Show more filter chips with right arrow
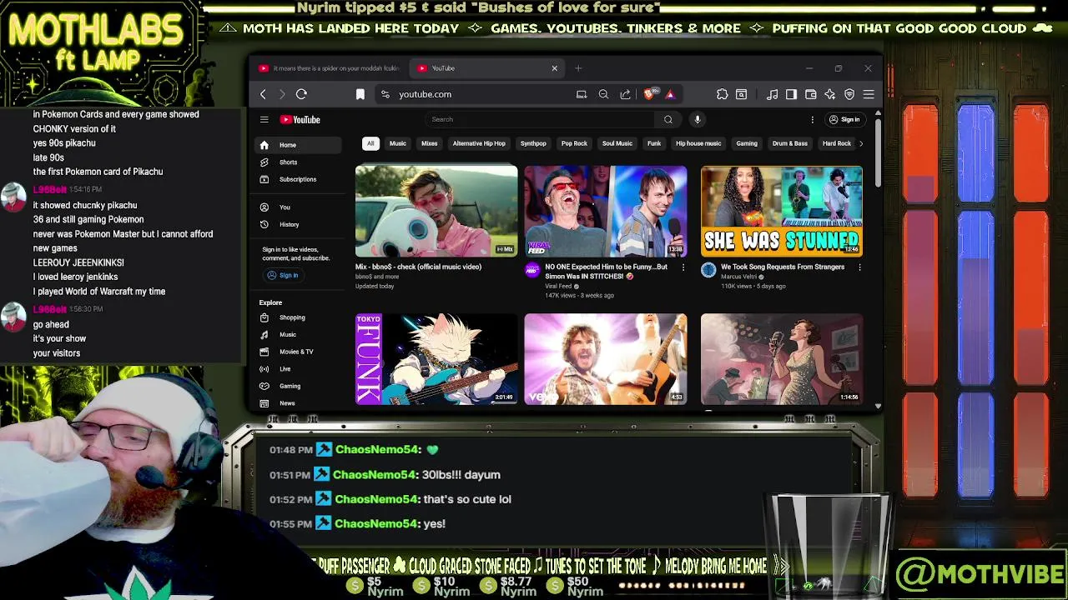Viewport: 1068px width, 600px height. point(861,143)
